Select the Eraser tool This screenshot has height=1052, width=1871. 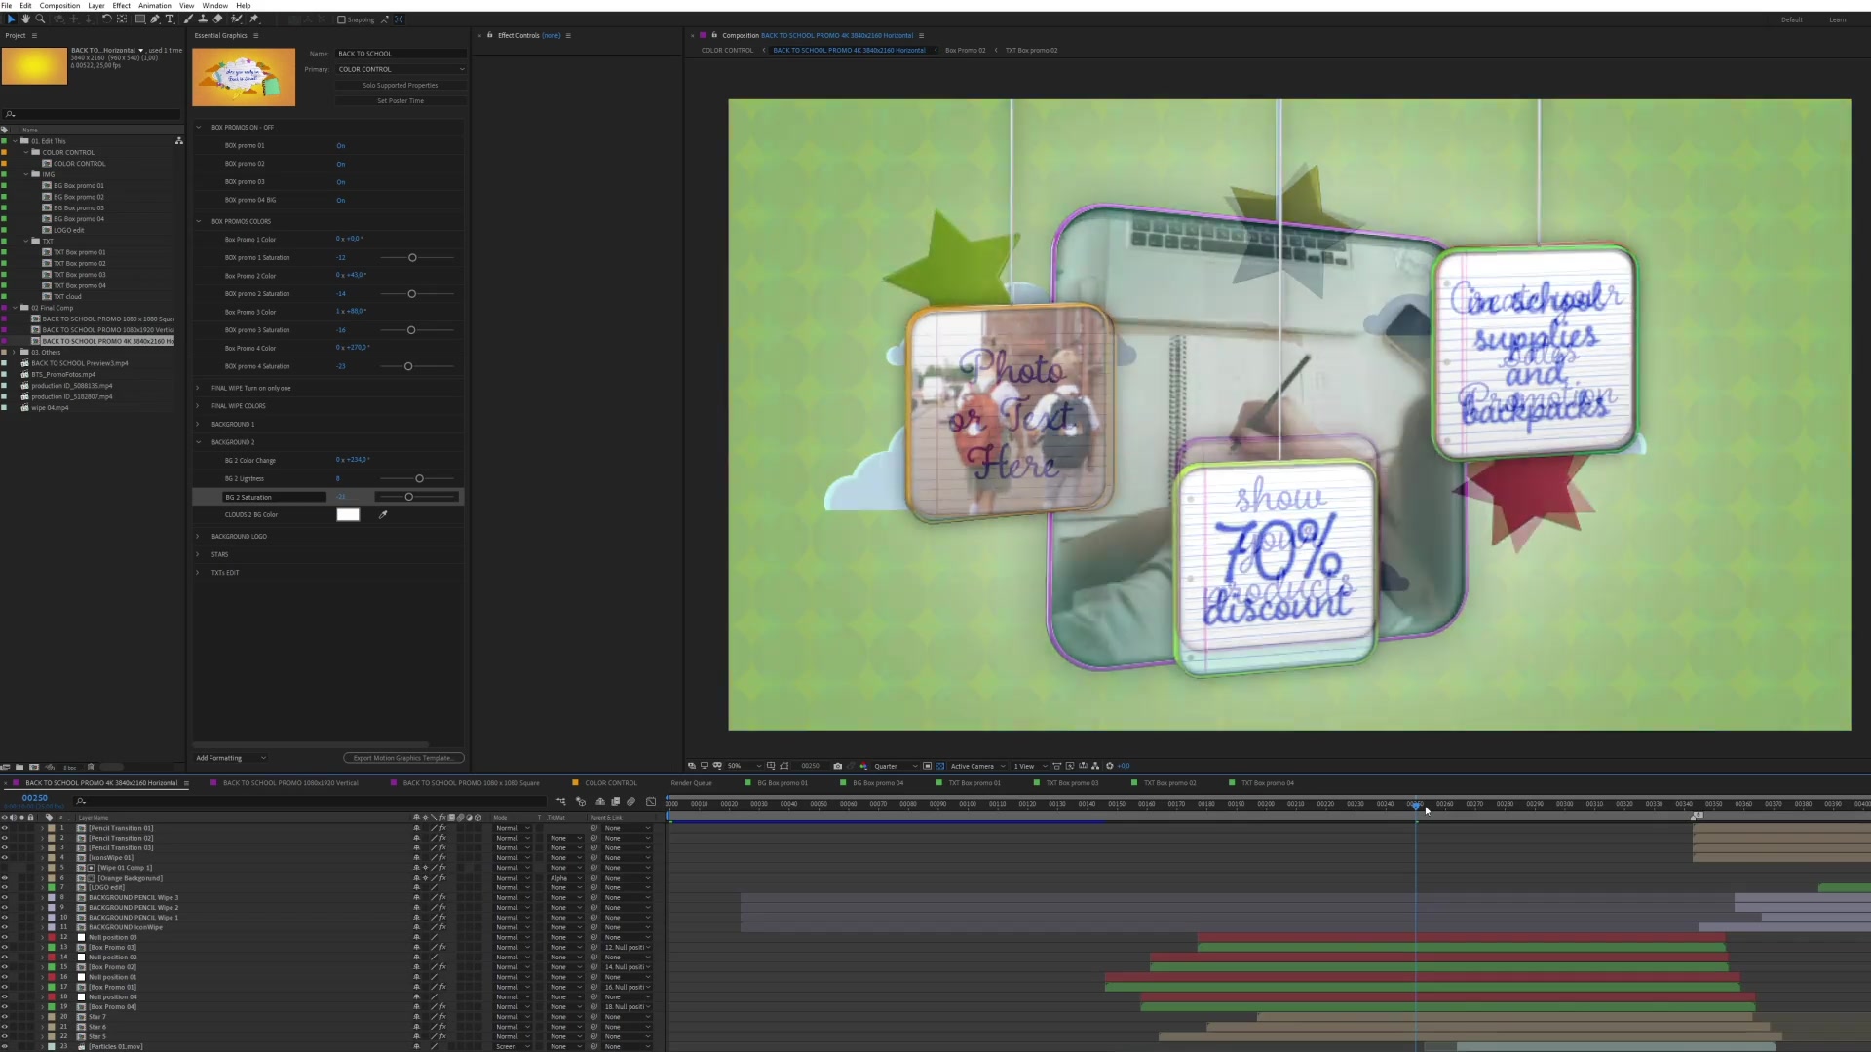tap(217, 19)
